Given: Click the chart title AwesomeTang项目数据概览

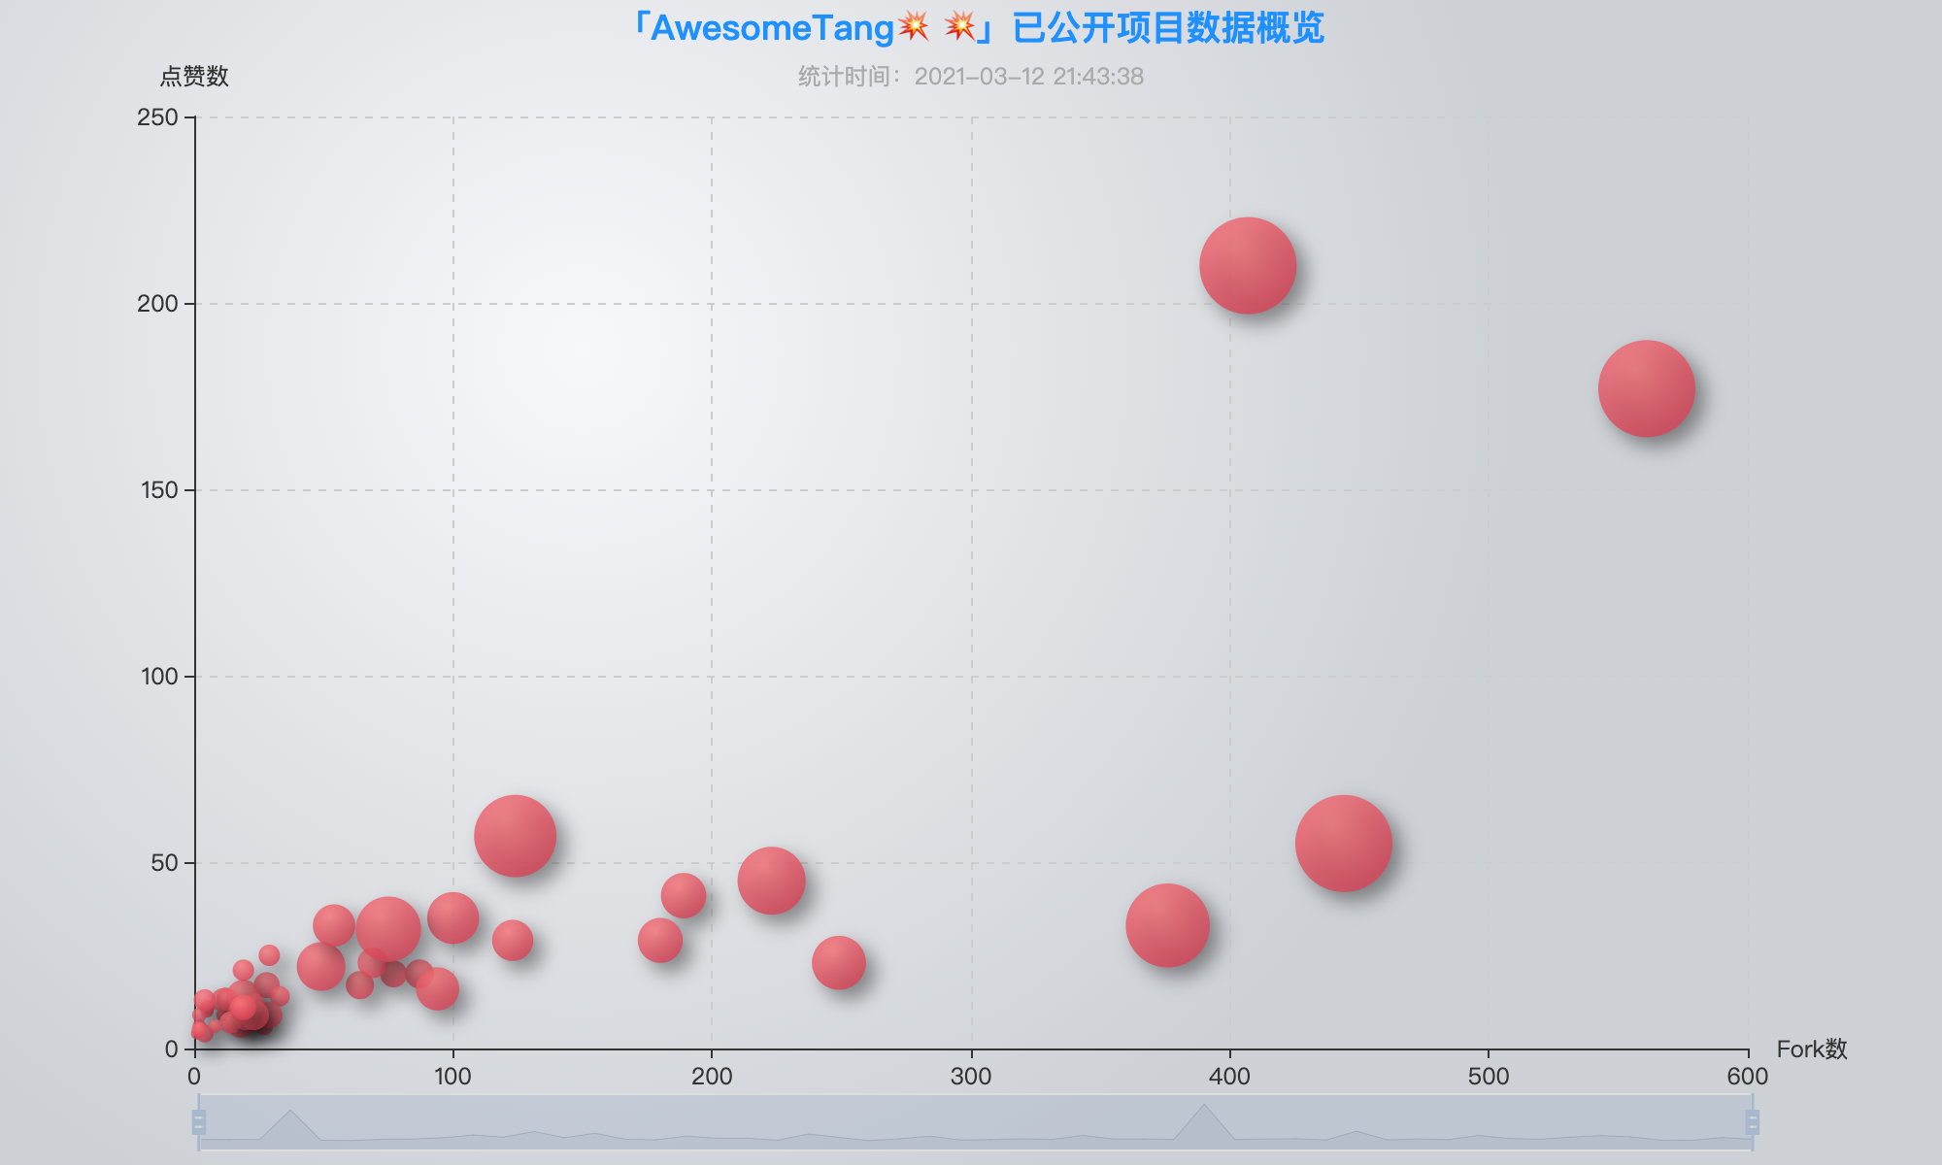Looking at the screenshot, I should pyautogui.click(x=971, y=28).
